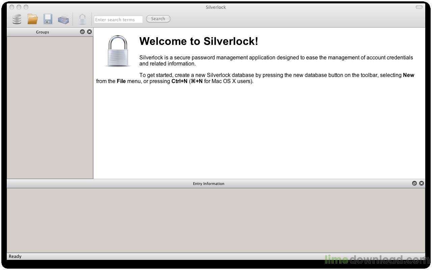This screenshot has height=270, width=432.
Task: Focus the 'Enter search terms' field
Action: pyautogui.click(x=118, y=20)
